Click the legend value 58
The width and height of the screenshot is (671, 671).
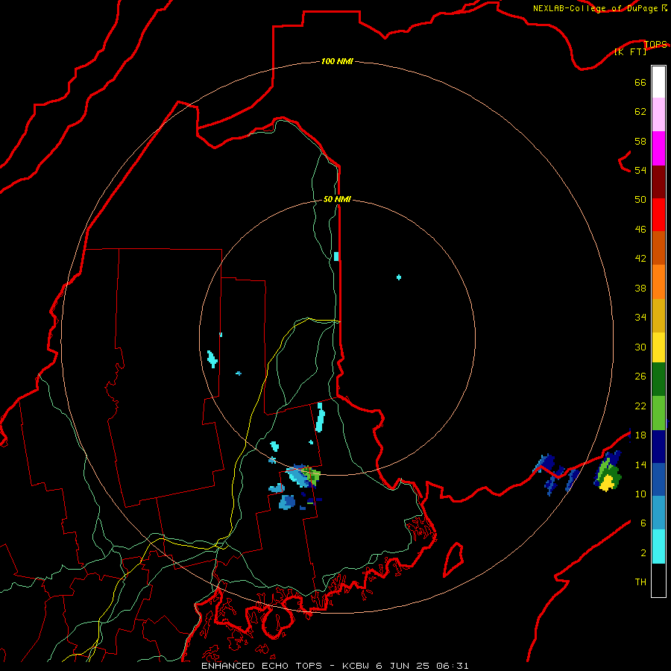coord(640,141)
